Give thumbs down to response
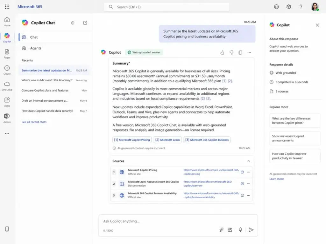Screen dimensions: 326x244 [231, 52]
